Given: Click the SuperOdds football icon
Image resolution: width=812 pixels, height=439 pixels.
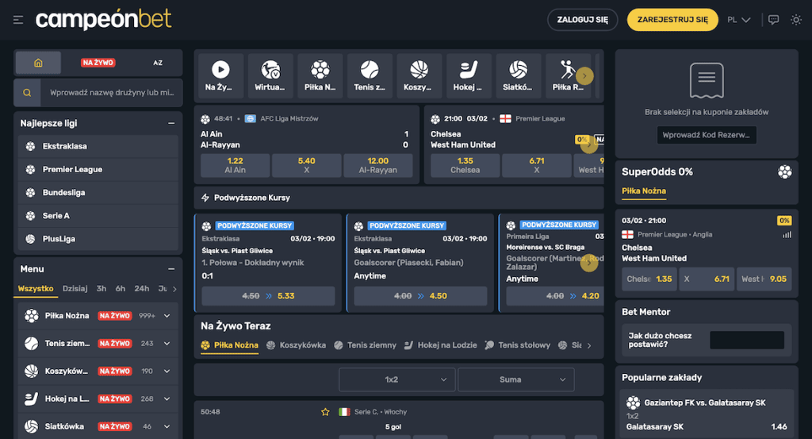Looking at the screenshot, I should [x=784, y=171].
